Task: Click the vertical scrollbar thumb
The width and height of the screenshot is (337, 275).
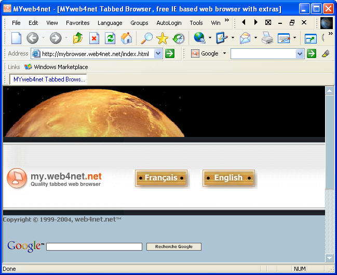Action: pos(329,142)
